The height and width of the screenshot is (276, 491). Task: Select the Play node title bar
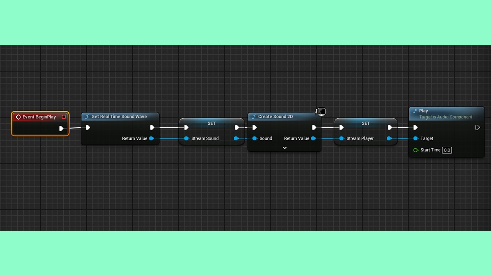click(x=447, y=114)
